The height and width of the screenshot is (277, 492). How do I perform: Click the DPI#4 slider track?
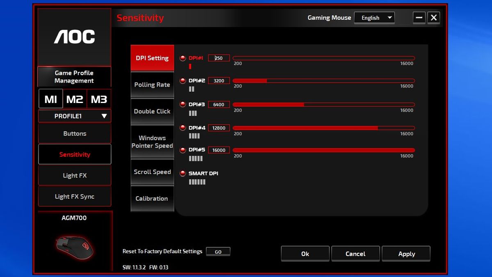(x=324, y=128)
